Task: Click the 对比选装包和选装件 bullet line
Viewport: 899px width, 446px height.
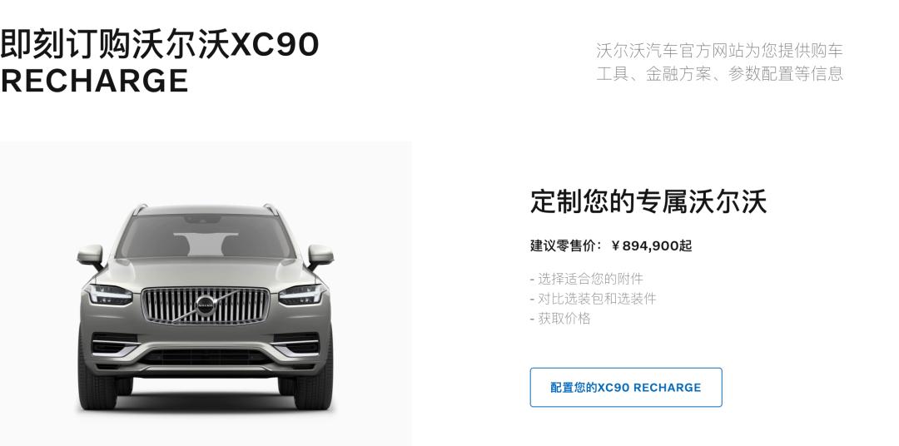Action: [593, 299]
